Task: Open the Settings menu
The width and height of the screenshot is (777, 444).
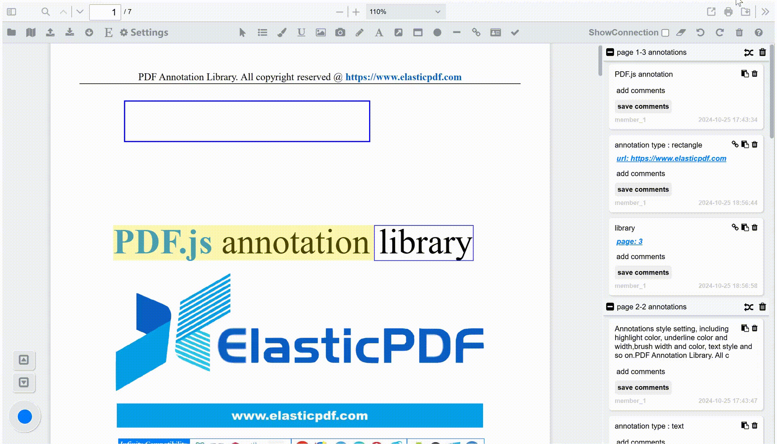Action: click(144, 33)
